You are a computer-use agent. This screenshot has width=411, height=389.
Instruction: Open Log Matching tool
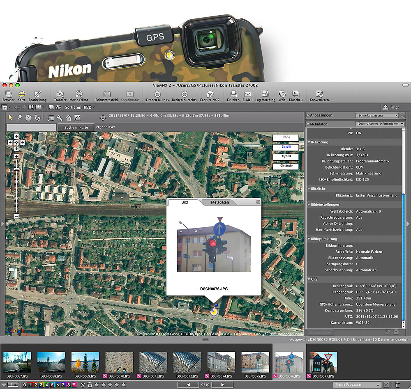tap(265, 96)
